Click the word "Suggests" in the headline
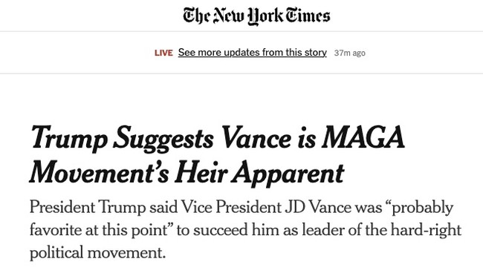This screenshot has height=276, width=483. (x=163, y=139)
